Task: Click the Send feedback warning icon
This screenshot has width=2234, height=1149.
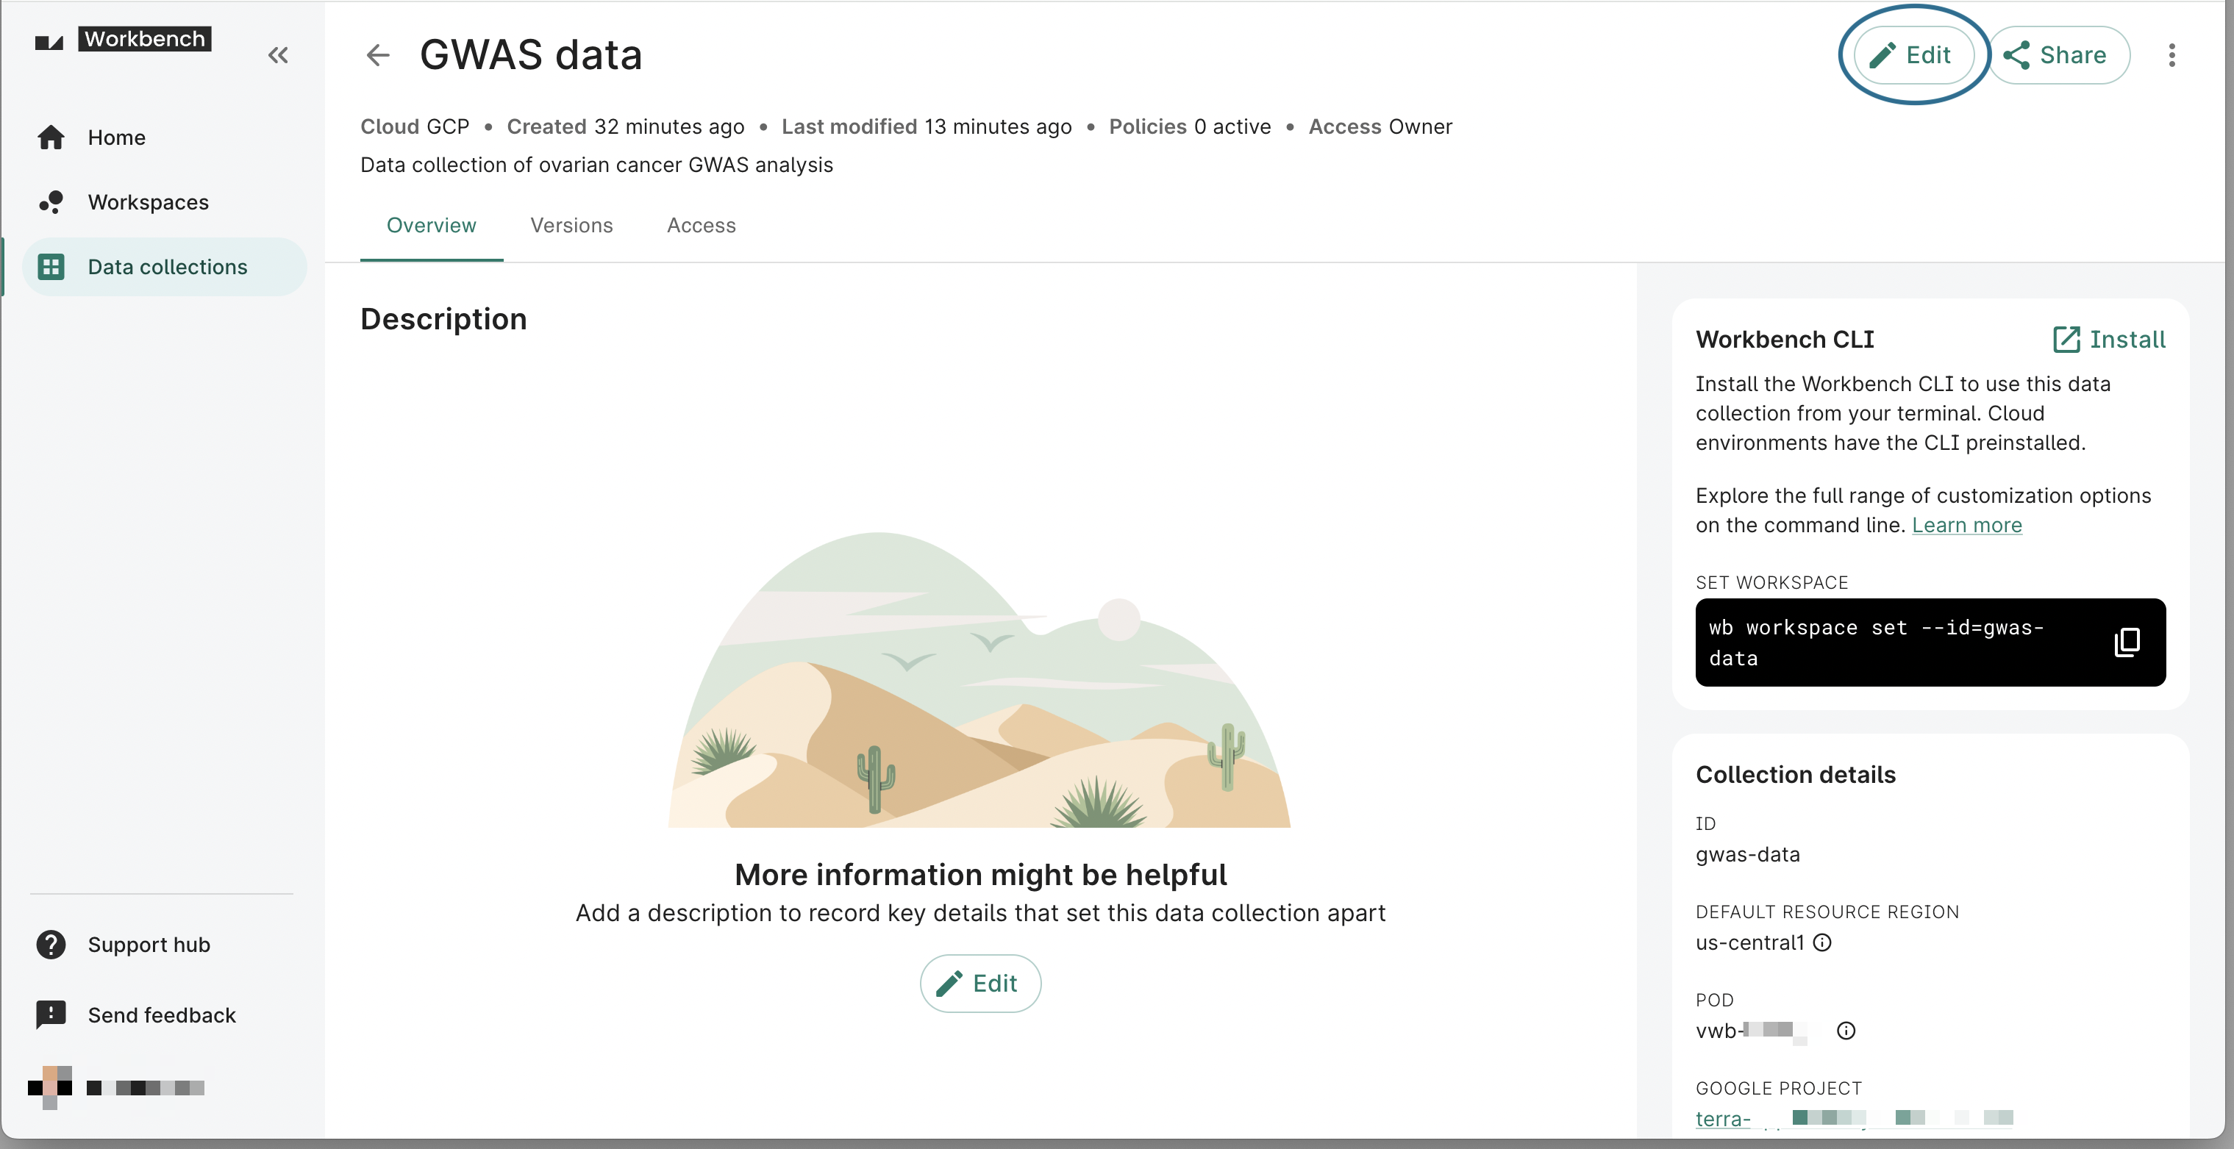Action: coord(50,1014)
